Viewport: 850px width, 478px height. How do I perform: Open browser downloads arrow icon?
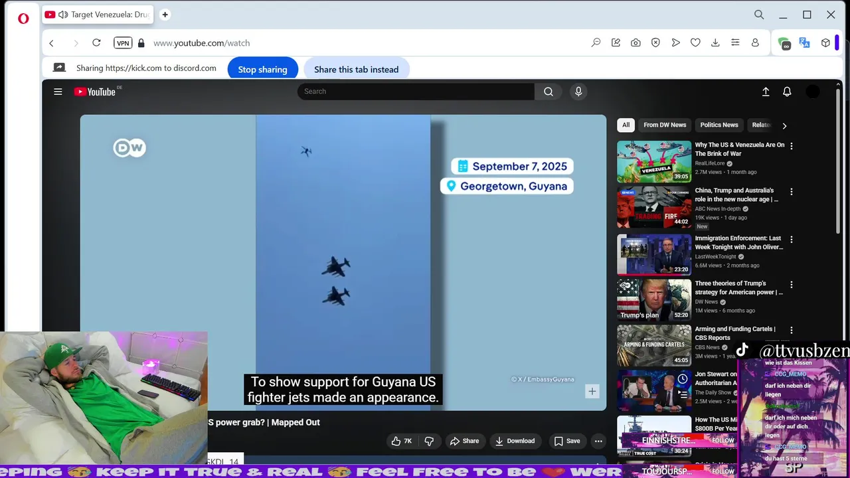[x=715, y=42]
